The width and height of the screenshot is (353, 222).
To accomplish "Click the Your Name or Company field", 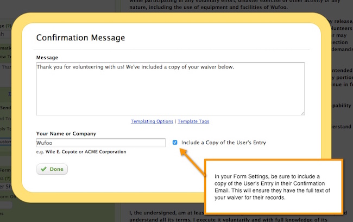I will tap(101, 143).
